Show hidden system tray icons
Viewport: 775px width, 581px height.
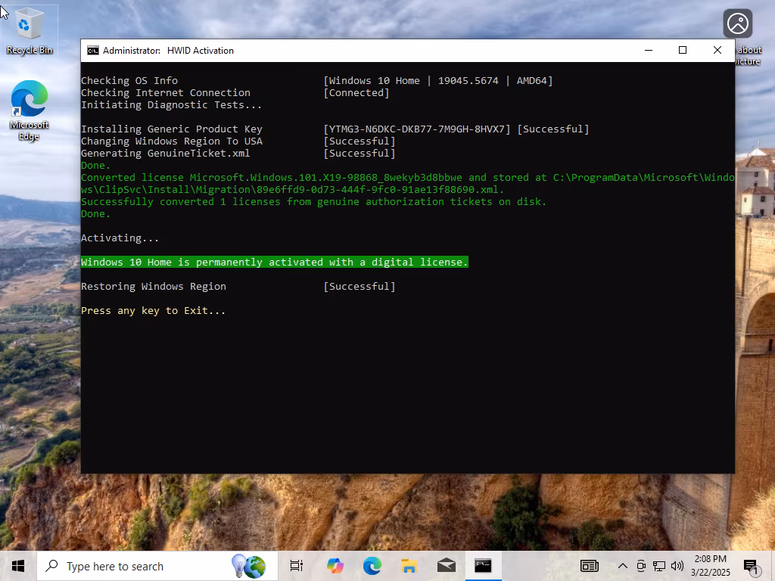pyautogui.click(x=623, y=566)
